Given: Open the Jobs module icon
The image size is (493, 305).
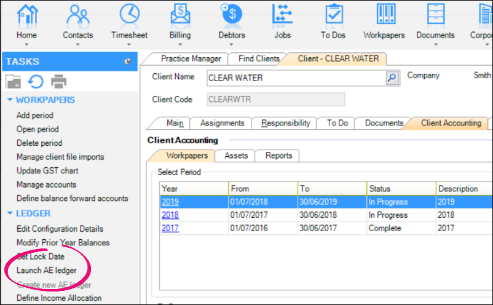Looking at the screenshot, I should pyautogui.click(x=282, y=15).
